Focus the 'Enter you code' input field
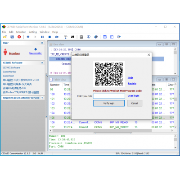 109,96
